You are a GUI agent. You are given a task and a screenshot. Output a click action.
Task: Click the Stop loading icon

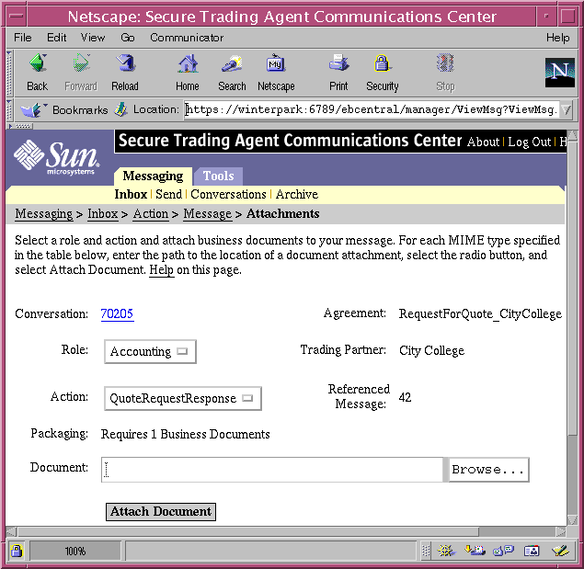445,63
